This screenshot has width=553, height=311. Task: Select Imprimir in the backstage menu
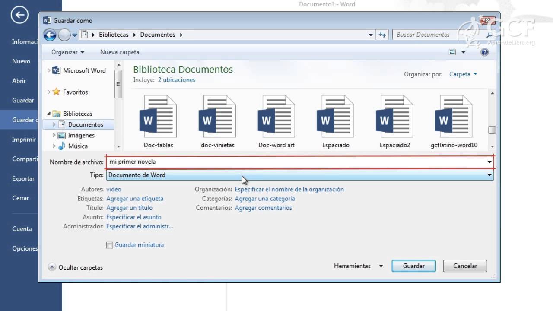click(x=24, y=140)
